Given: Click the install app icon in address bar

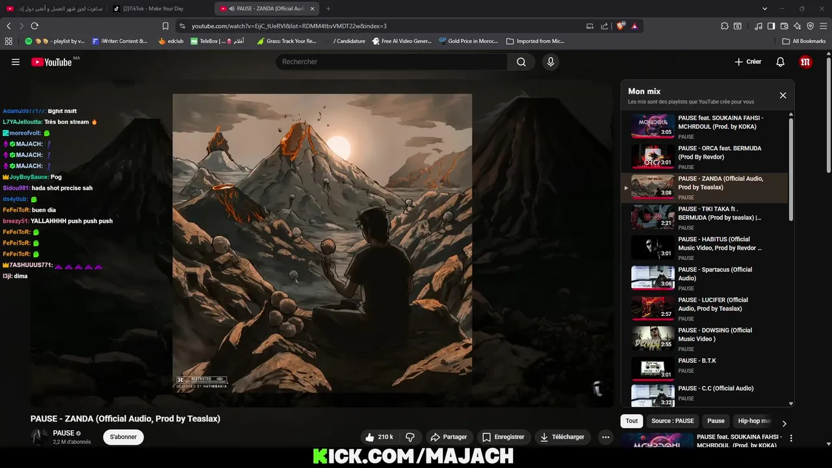Looking at the screenshot, I should [x=590, y=26].
